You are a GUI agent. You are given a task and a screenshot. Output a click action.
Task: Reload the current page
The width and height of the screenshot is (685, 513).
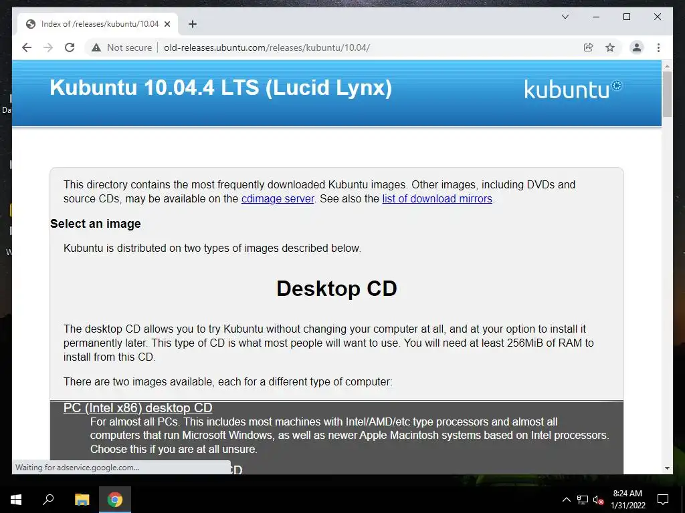[x=70, y=47]
